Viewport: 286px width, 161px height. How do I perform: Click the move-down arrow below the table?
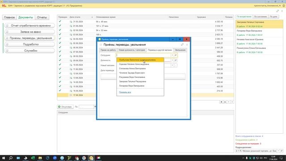point(228,102)
